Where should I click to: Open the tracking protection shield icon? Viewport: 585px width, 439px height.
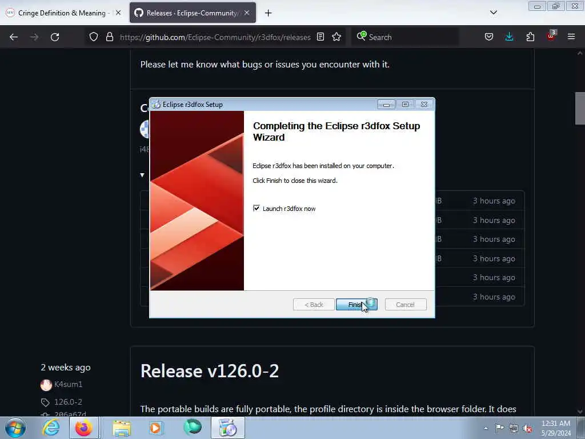pyautogui.click(x=94, y=37)
